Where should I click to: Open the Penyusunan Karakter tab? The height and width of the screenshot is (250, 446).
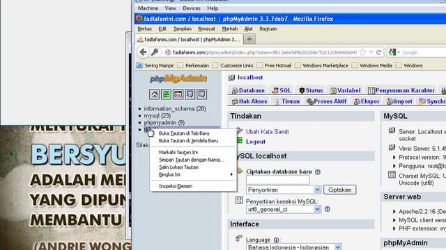click(x=401, y=90)
